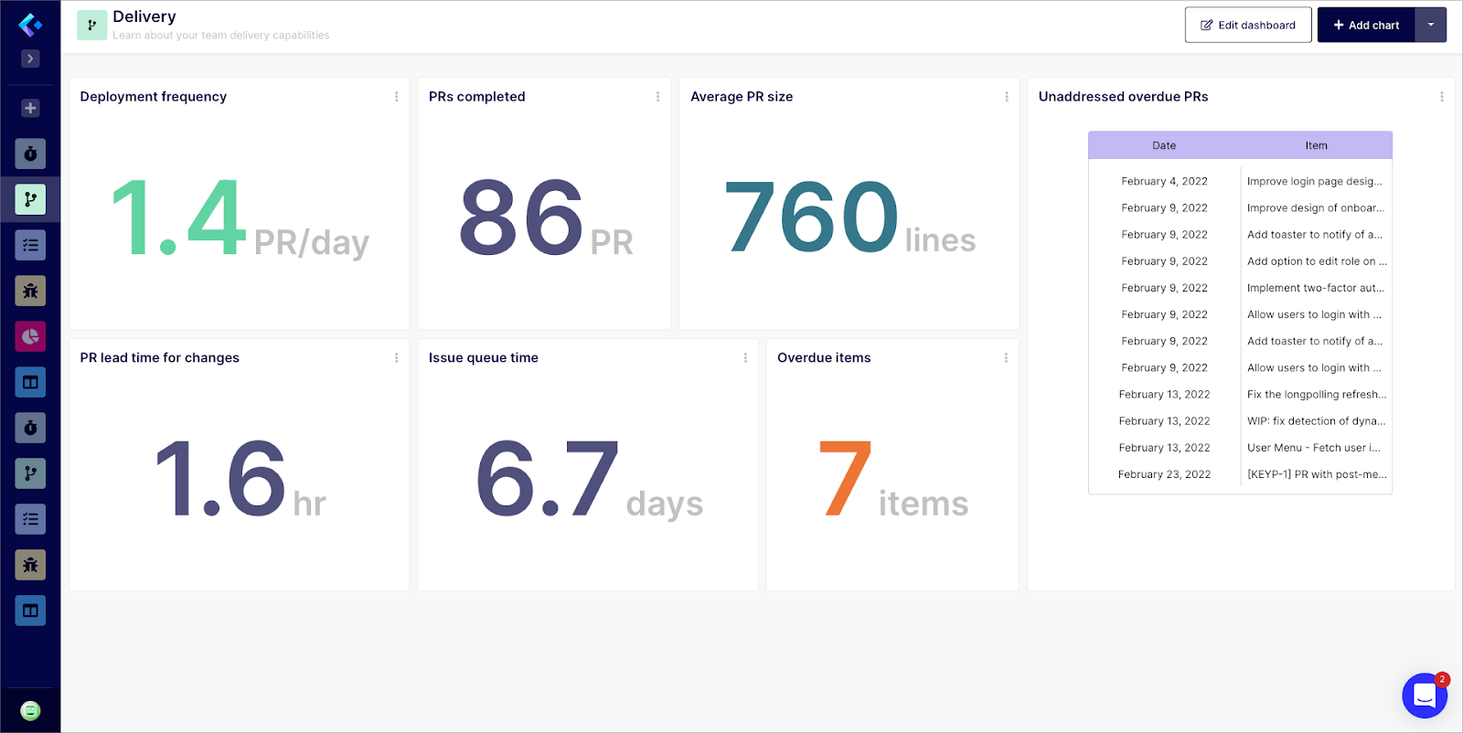Viewport: 1463px width, 733px height.
Task: Open the chat support widget
Action: pyautogui.click(x=1424, y=696)
